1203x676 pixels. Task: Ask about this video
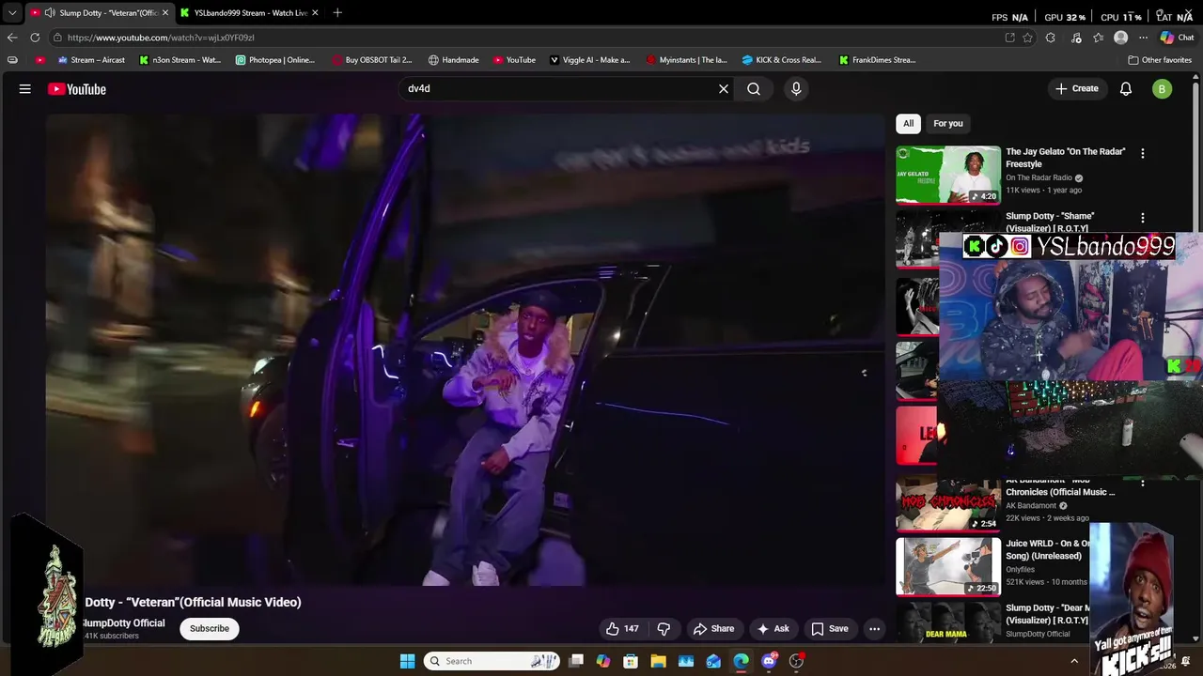(773, 629)
